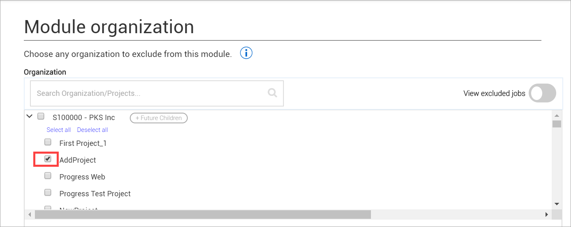
Task: Toggle the View excluded jobs switch
Action: pyautogui.click(x=542, y=93)
